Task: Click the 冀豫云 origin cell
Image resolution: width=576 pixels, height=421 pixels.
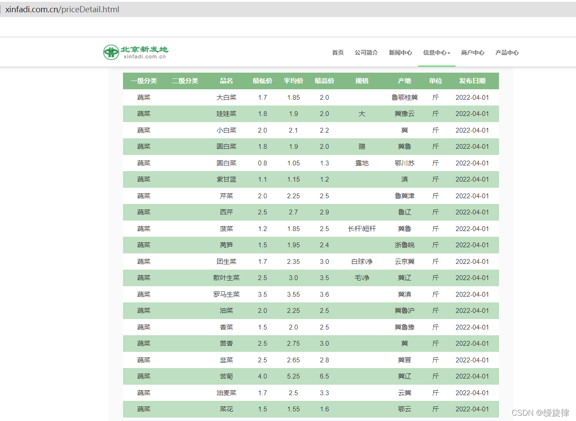Action: pos(404,114)
